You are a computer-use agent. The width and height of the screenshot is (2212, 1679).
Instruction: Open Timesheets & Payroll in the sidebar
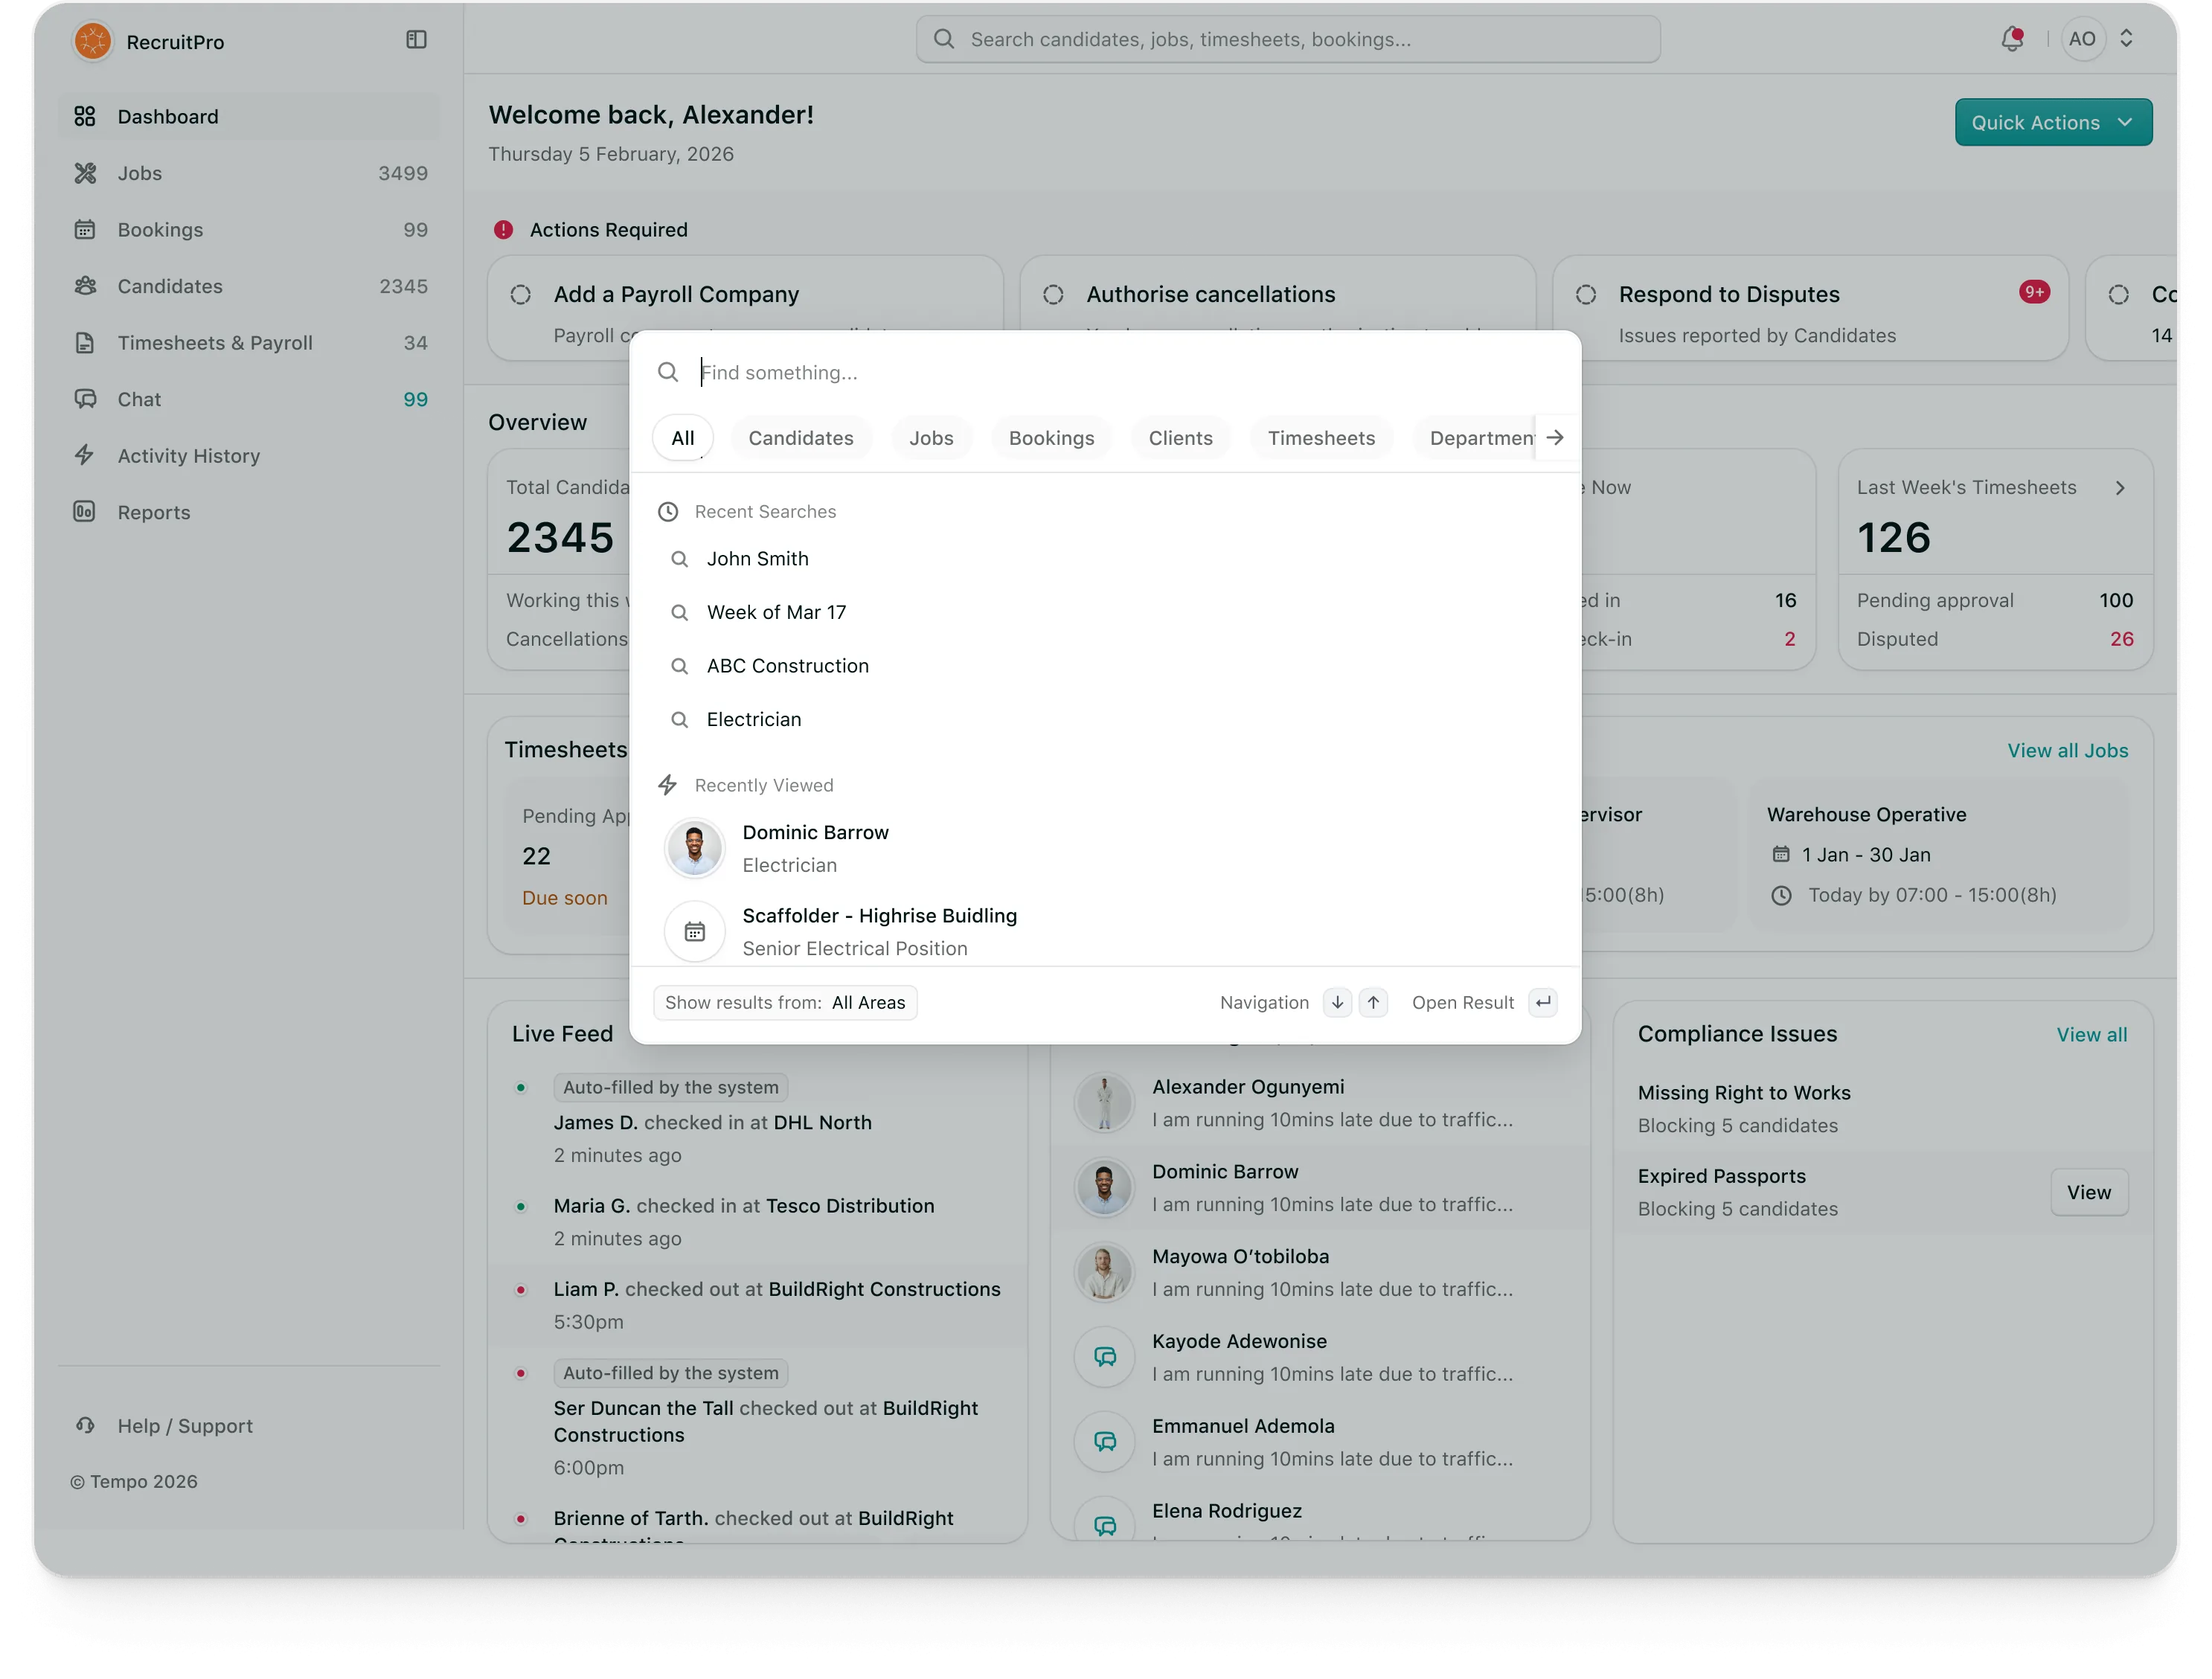click(249, 343)
